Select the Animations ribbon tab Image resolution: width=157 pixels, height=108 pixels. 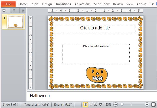83,4
